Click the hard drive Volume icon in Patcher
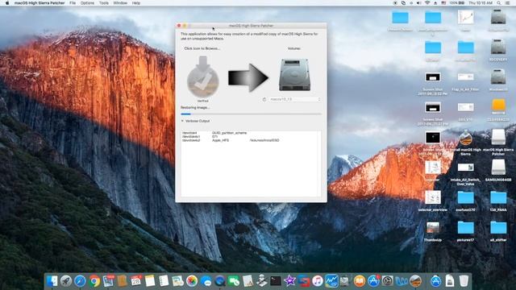The image size is (516, 290). pyautogui.click(x=294, y=75)
